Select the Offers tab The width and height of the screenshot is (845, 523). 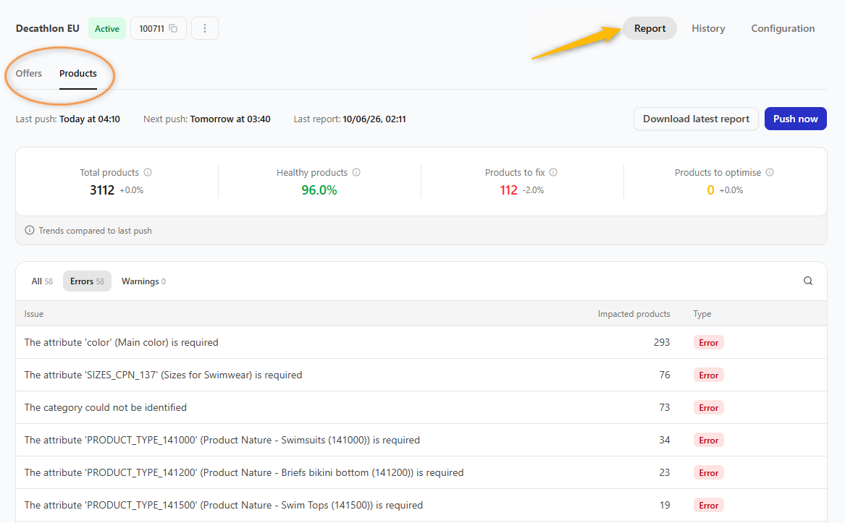[x=28, y=73]
